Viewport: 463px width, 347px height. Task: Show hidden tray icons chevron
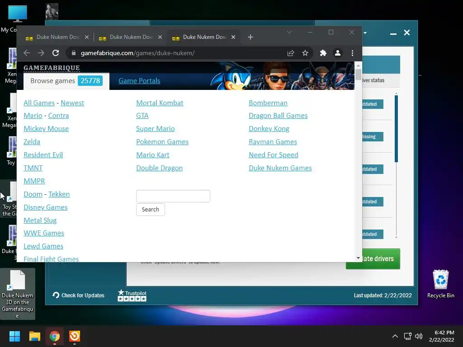(x=395, y=336)
